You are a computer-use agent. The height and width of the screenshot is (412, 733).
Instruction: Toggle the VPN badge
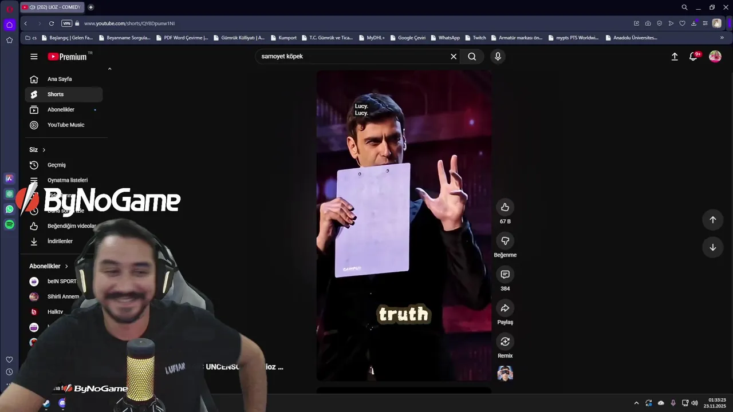[66, 23]
